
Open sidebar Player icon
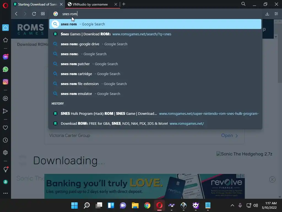[x=6, y=99]
